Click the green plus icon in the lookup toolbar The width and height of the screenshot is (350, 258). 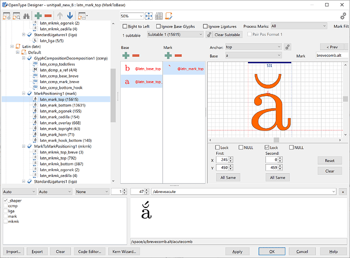(x=38, y=17)
